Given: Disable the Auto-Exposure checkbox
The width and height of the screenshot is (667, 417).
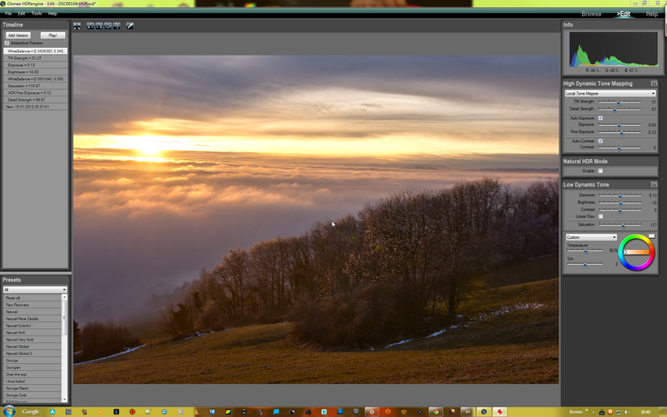Looking at the screenshot, I should pos(600,117).
